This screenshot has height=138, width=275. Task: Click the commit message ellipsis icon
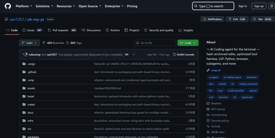(x=127, y=55)
